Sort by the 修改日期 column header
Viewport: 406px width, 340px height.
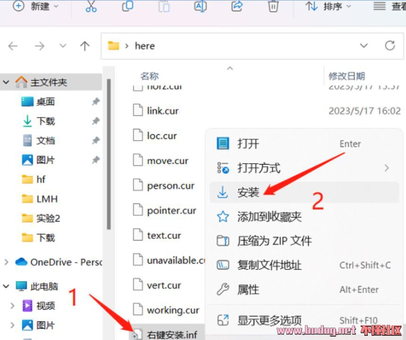point(347,76)
